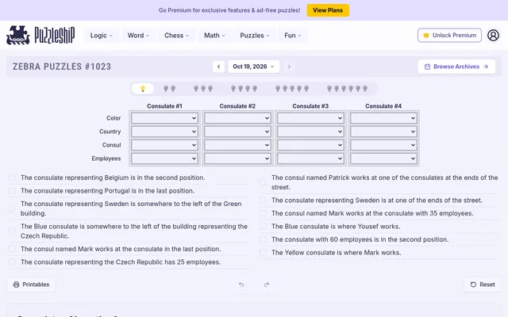
Task: Open the Word menu
Action: [x=138, y=36]
